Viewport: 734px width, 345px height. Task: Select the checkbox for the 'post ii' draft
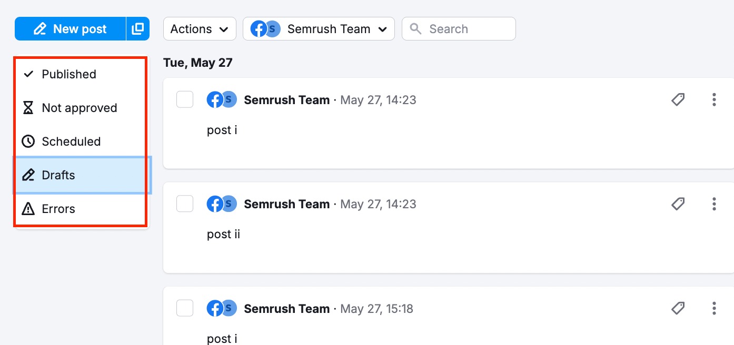(x=185, y=204)
